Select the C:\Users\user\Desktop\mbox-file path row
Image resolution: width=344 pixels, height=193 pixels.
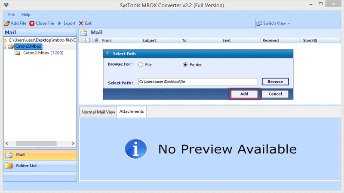pyautogui.click(x=42, y=40)
